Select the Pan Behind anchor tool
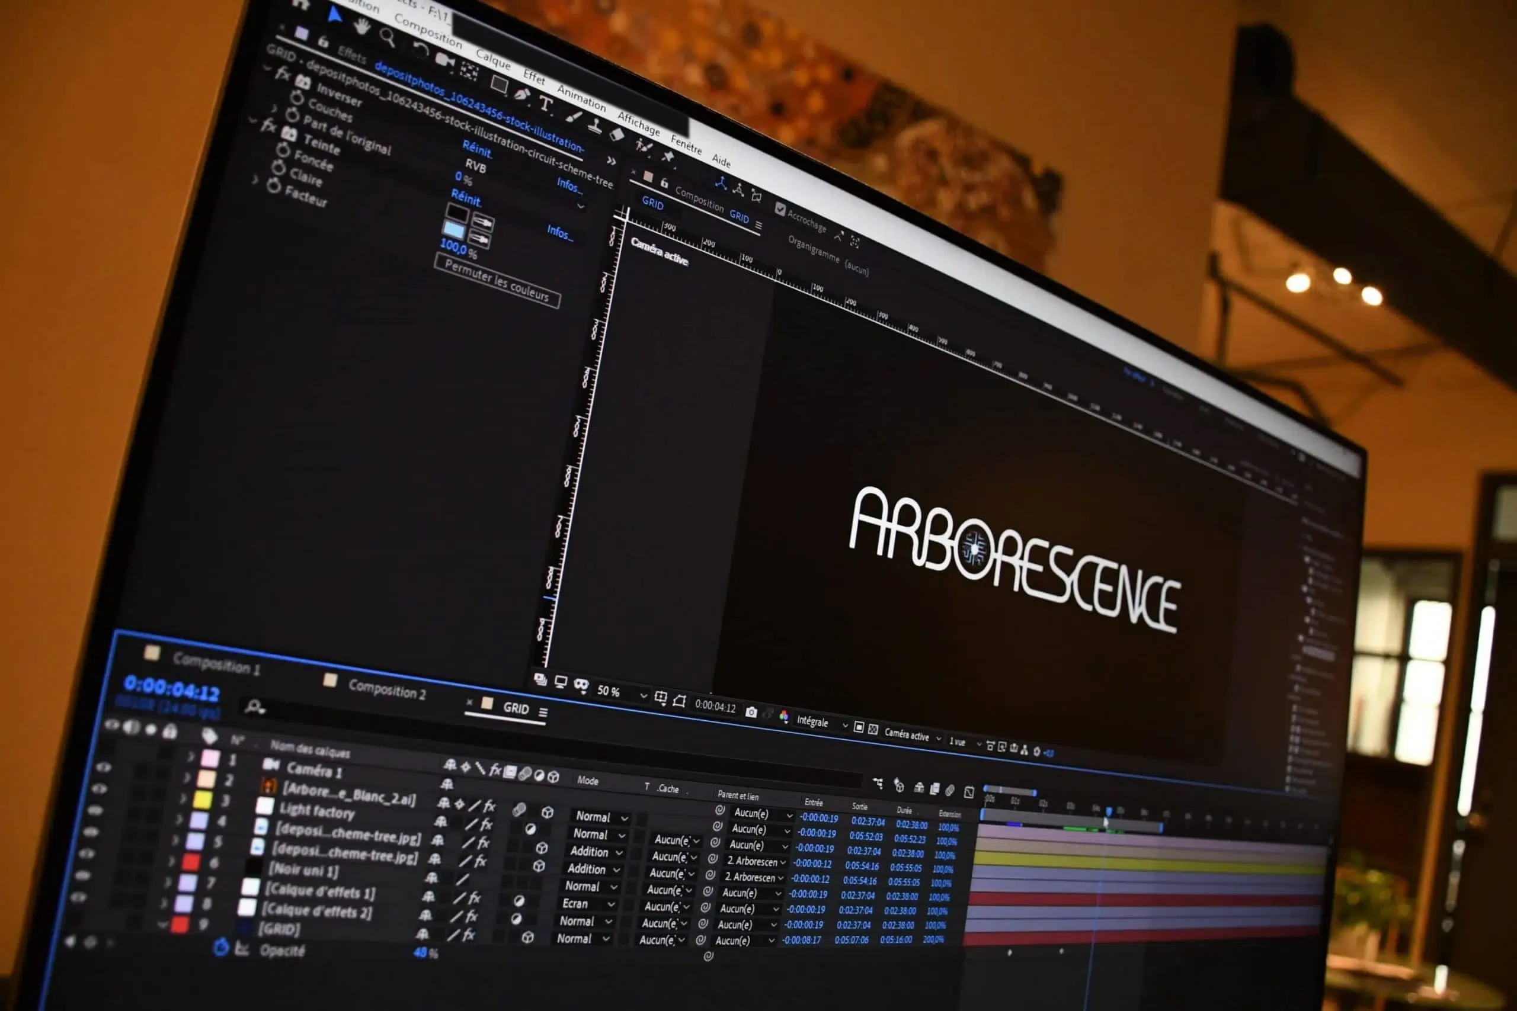Image resolution: width=1517 pixels, height=1011 pixels. [469, 70]
